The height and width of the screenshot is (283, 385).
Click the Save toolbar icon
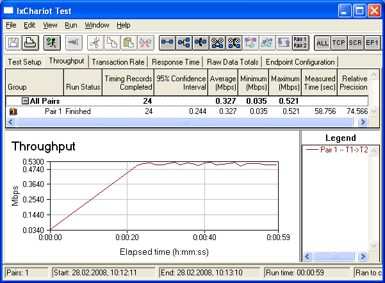[13, 43]
